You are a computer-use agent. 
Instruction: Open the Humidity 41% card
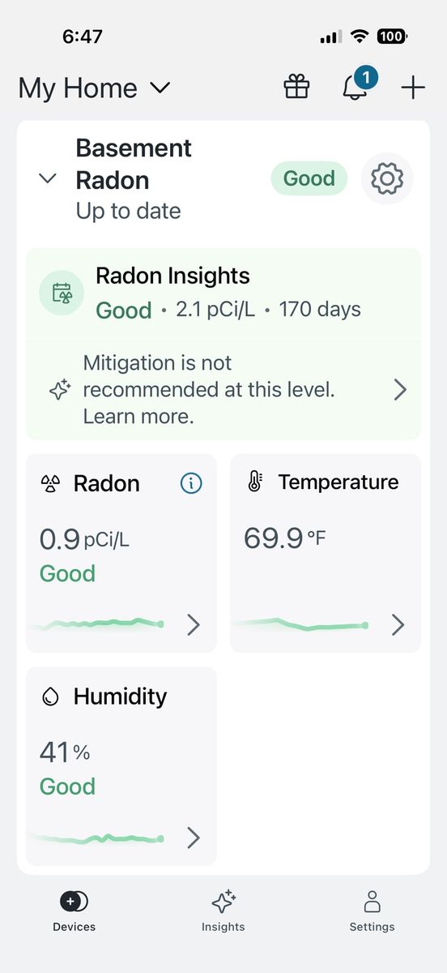[x=121, y=766]
